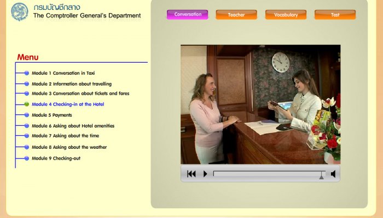Select Module 1 Conversation in Taxi

tap(63, 73)
